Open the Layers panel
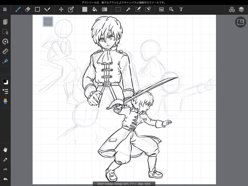 pos(241,9)
